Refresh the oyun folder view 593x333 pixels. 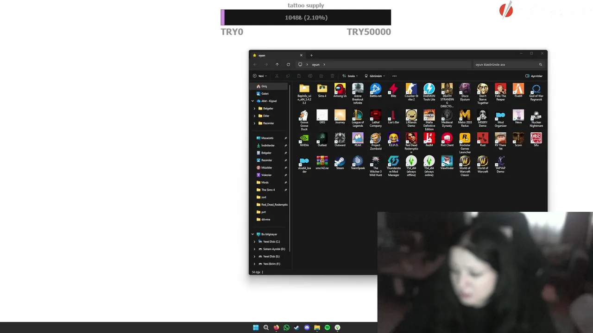click(288, 64)
